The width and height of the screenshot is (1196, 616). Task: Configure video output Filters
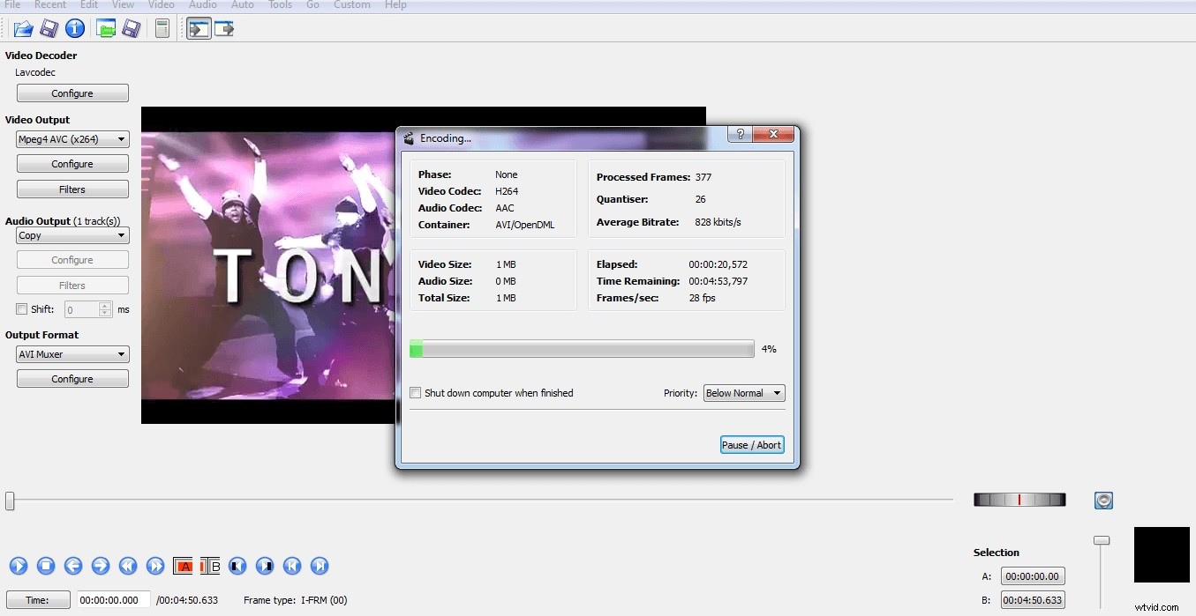pyautogui.click(x=72, y=189)
